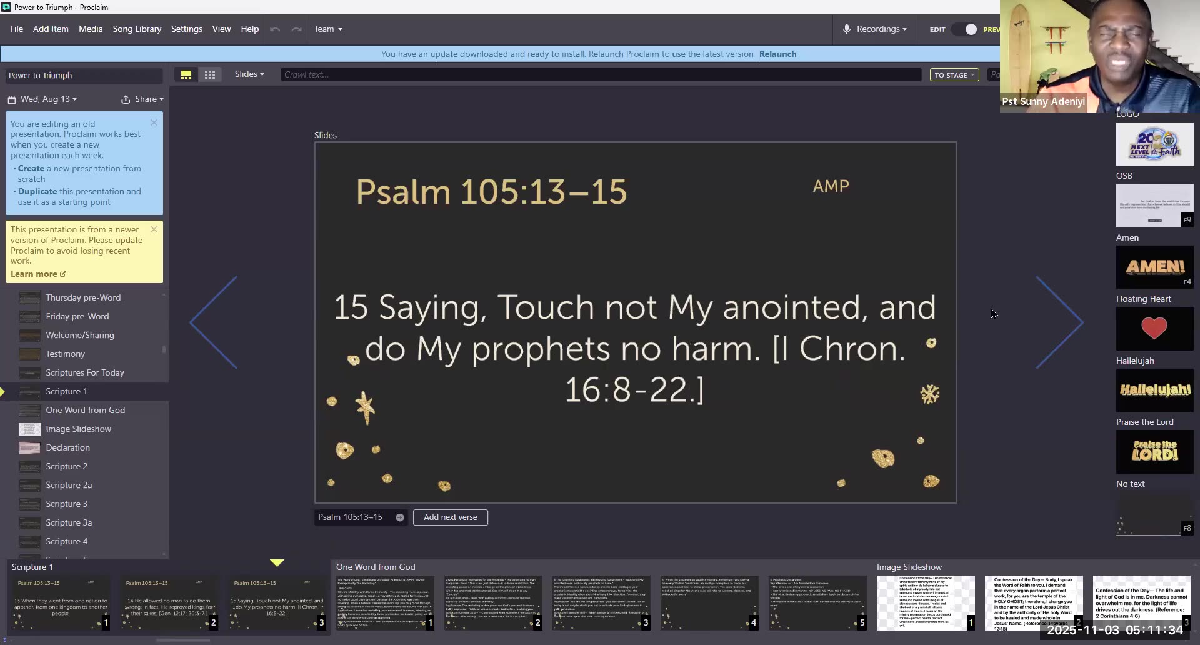Undo the last change
The width and height of the screenshot is (1200, 645).
(274, 29)
